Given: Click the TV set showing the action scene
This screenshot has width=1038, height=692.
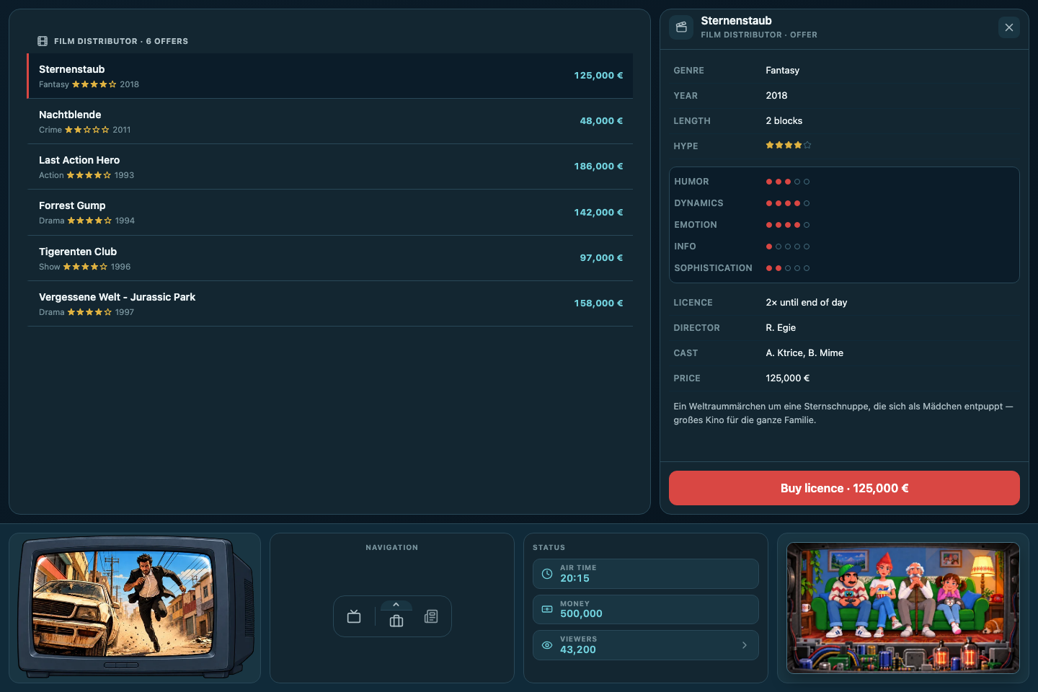Looking at the screenshot, I should point(136,608).
